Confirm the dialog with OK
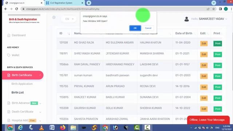 pyautogui.click(x=135, y=28)
